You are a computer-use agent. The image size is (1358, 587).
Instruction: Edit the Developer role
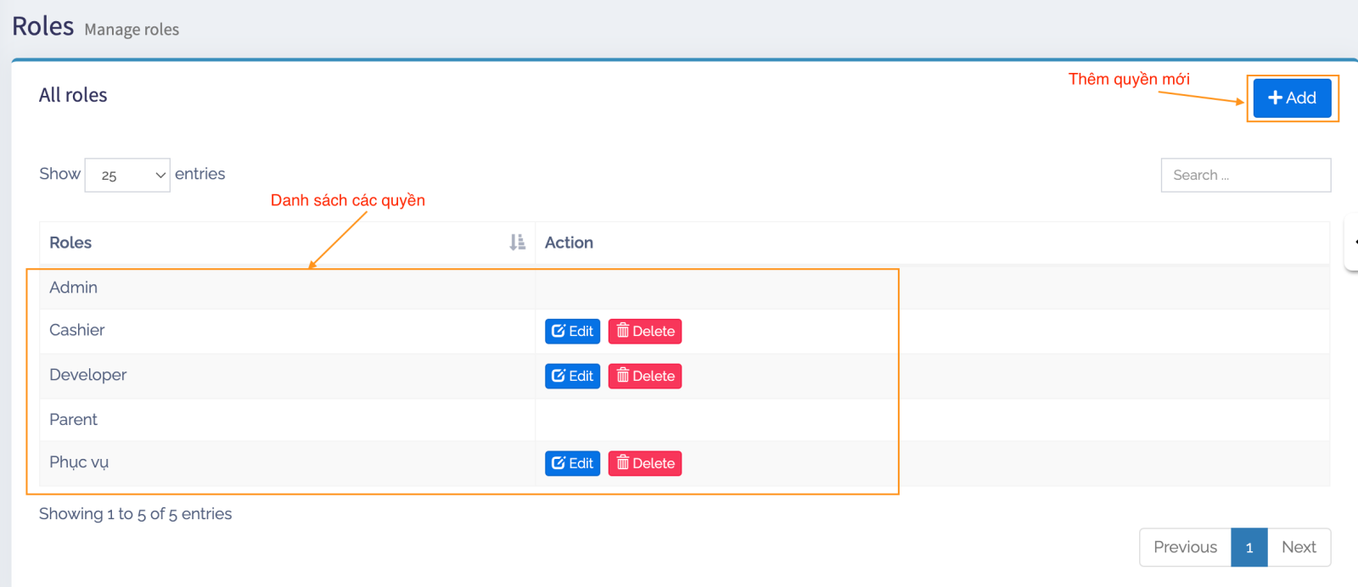tap(572, 376)
